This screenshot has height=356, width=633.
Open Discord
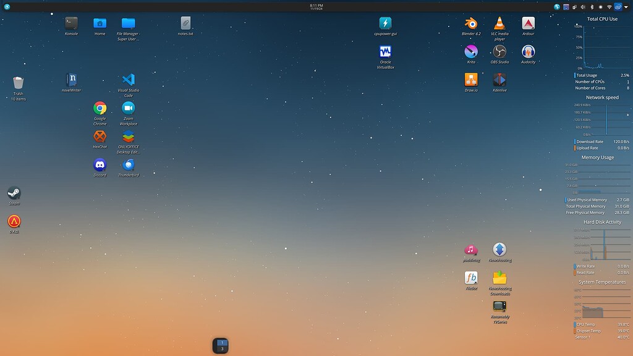[x=100, y=164]
